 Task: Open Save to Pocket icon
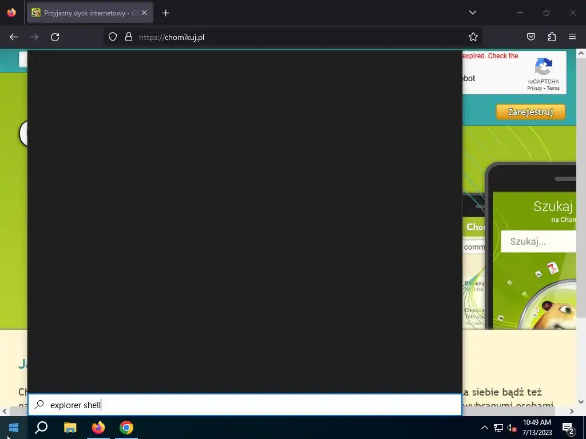[x=530, y=37]
